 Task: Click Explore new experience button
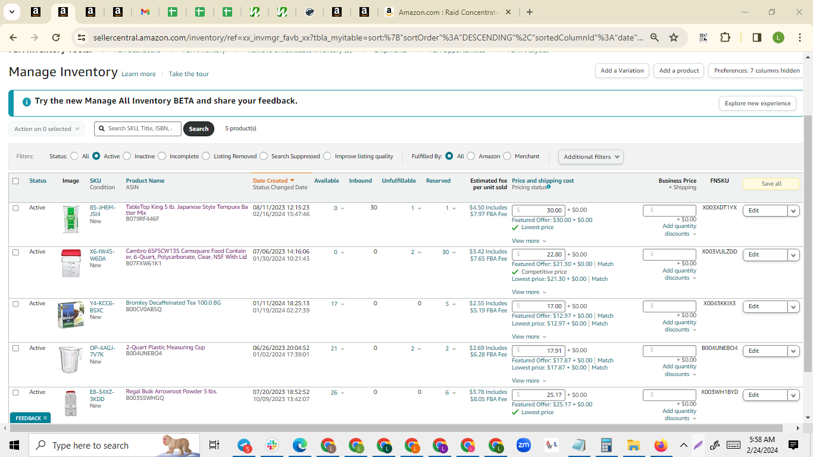pos(758,104)
